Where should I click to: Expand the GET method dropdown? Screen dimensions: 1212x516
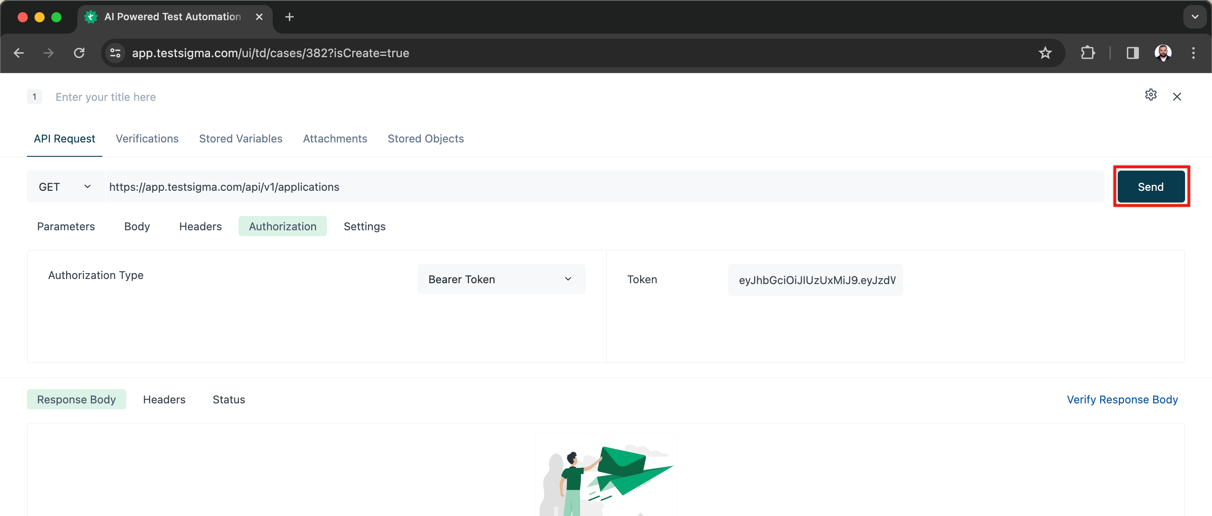[65, 187]
